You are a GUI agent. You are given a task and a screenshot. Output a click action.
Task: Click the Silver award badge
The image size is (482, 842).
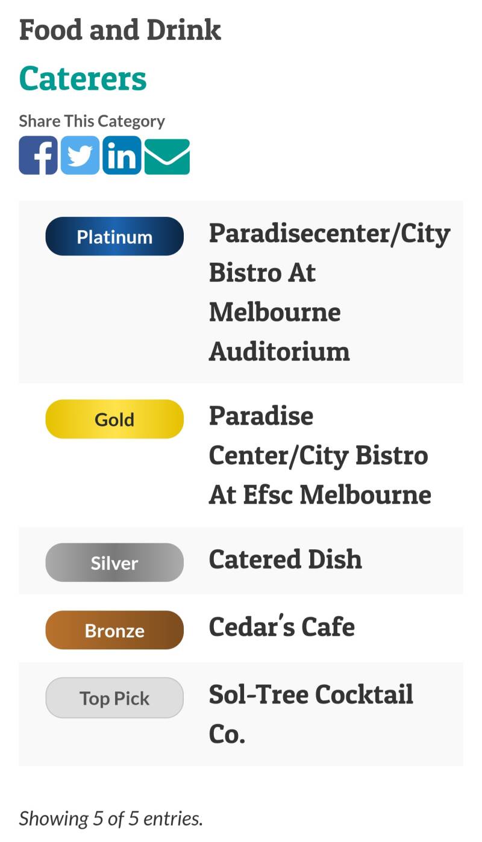114,563
